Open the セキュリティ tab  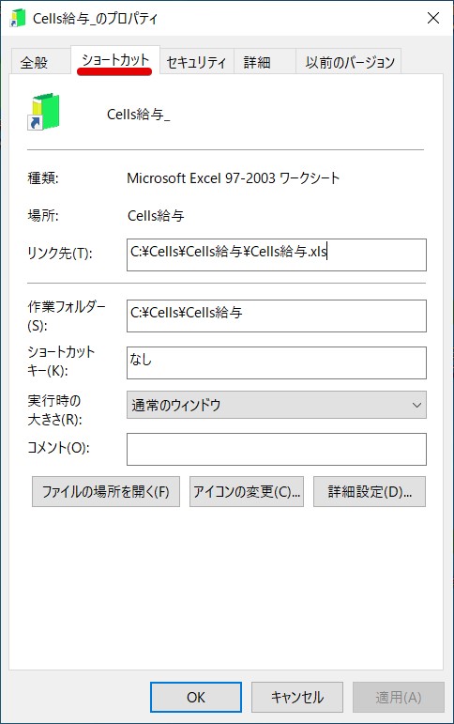(x=197, y=61)
